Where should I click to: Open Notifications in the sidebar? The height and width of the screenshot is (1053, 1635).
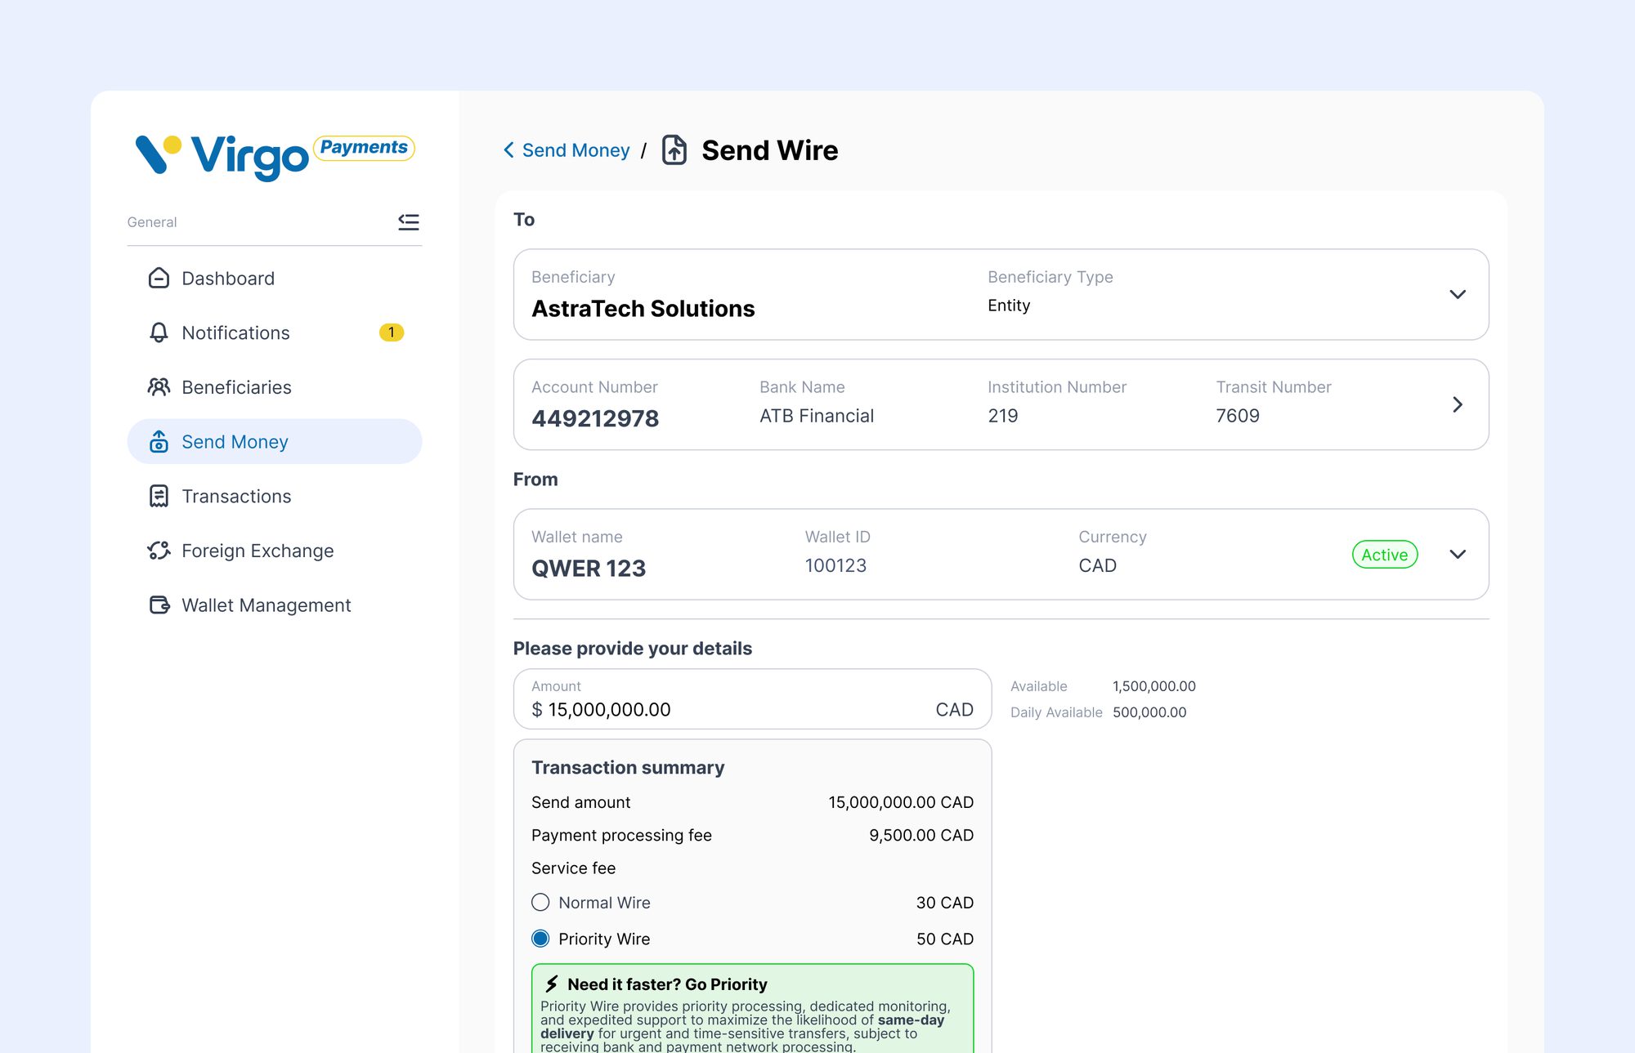[x=275, y=332]
